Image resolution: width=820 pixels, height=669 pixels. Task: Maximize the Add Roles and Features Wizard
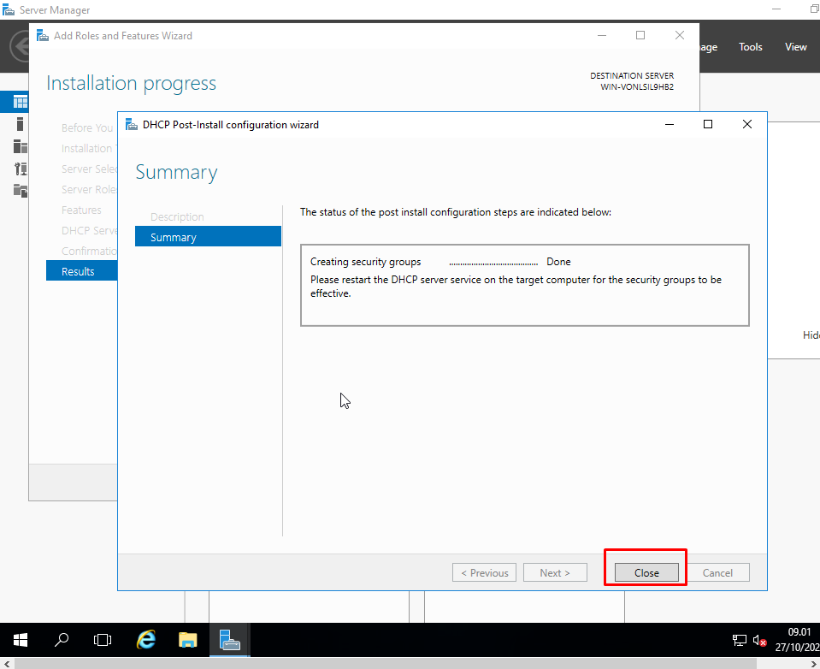pos(640,35)
